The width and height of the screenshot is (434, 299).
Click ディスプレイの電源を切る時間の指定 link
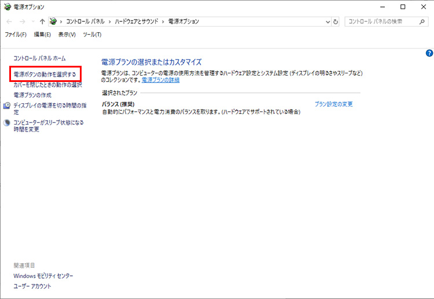pos(49,105)
